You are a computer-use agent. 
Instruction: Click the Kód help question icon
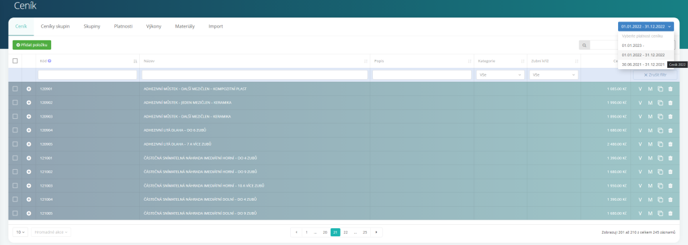pos(50,61)
